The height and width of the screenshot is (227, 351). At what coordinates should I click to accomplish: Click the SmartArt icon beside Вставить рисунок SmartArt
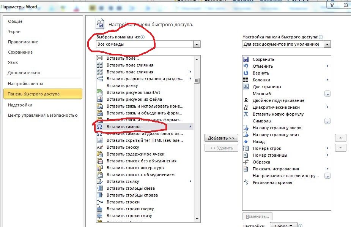pos(100,92)
